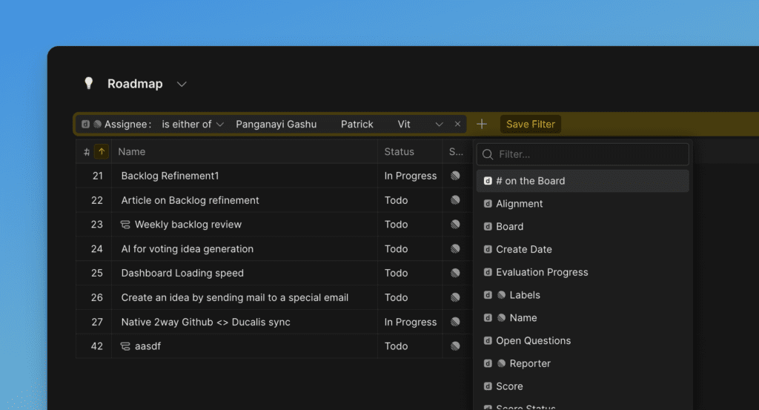Click the plus icon to add filter
This screenshot has height=410, width=759.
tap(482, 124)
